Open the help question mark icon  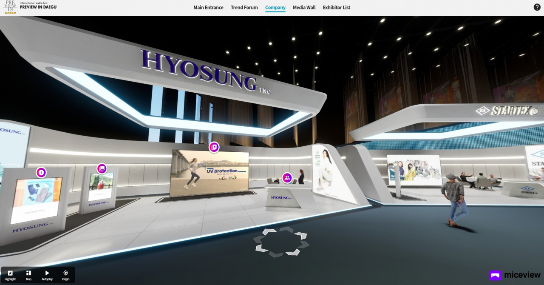pos(537,7)
